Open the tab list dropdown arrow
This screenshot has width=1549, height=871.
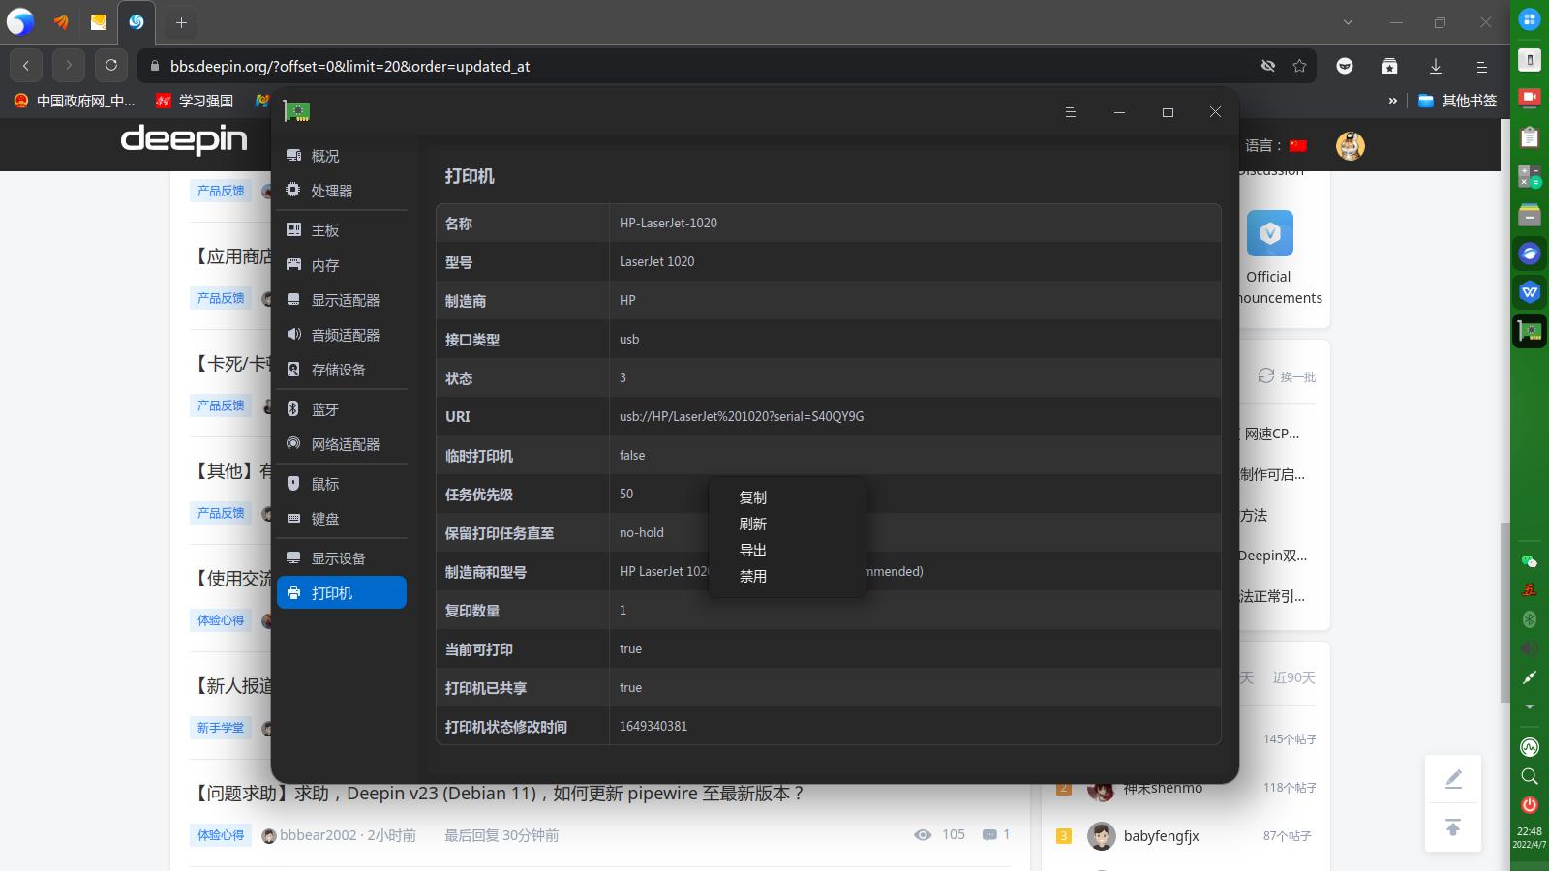tap(1348, 22)
